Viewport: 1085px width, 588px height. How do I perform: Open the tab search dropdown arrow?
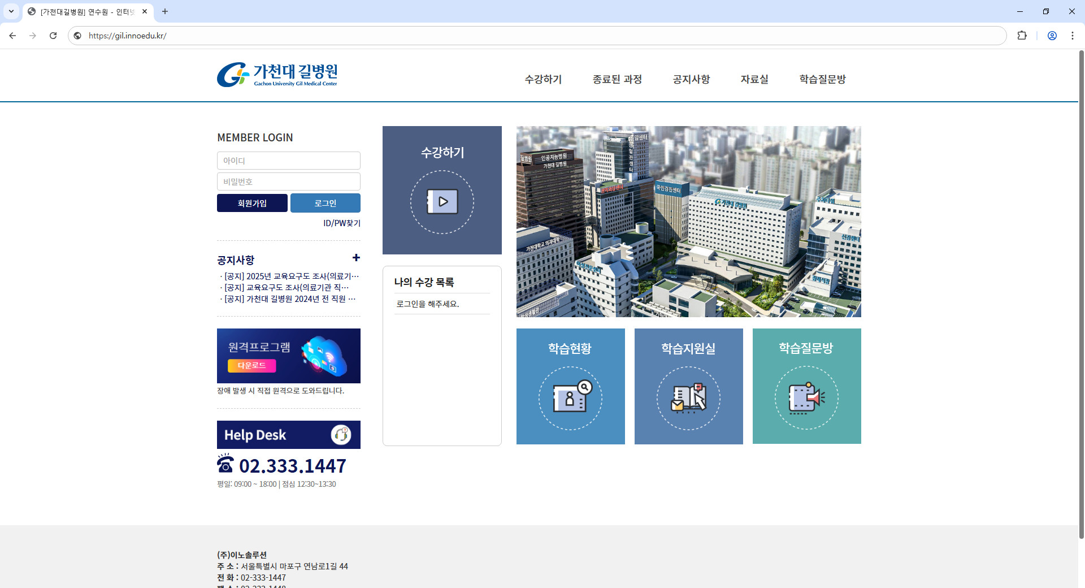[11, 11]
